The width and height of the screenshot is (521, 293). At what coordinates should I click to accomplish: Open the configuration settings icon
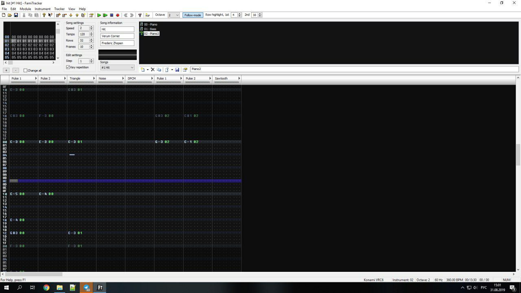(140, 15)
